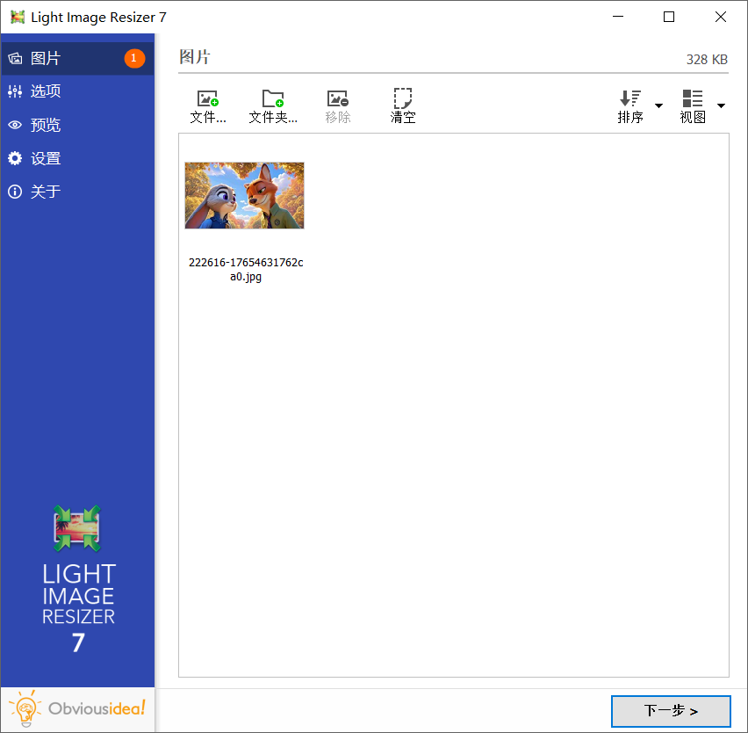Click the 文件 add files icon
This screenshot has width=748, height=733.
207,98
